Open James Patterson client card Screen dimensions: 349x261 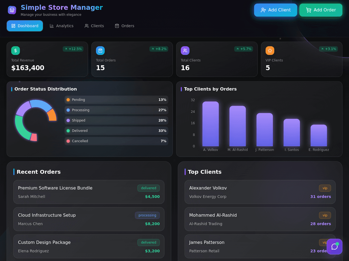click(260, 246)
